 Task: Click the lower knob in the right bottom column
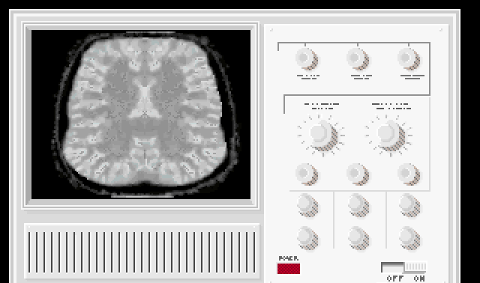[410, 238]
